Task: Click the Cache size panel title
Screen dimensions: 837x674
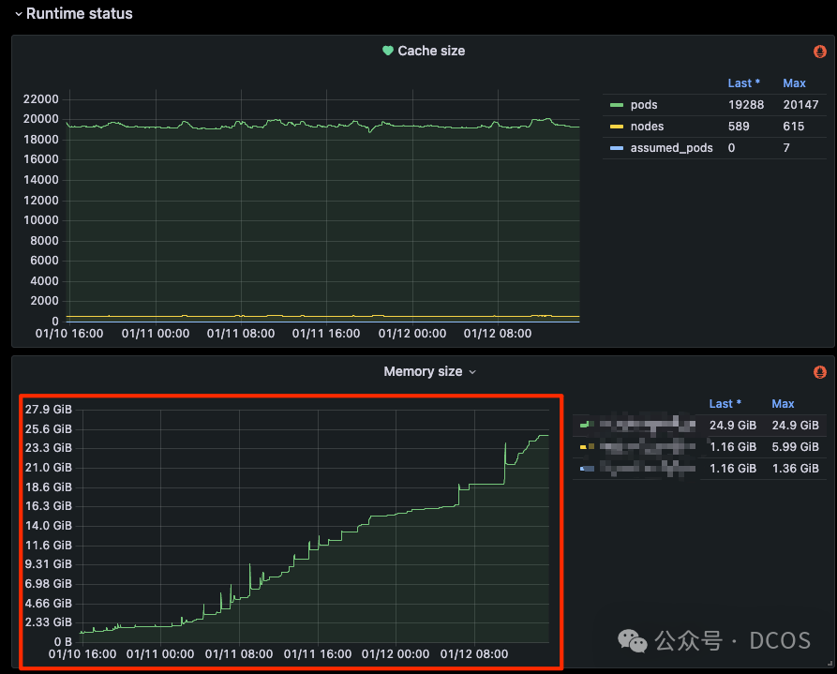Action: click(x=431, y=51)
